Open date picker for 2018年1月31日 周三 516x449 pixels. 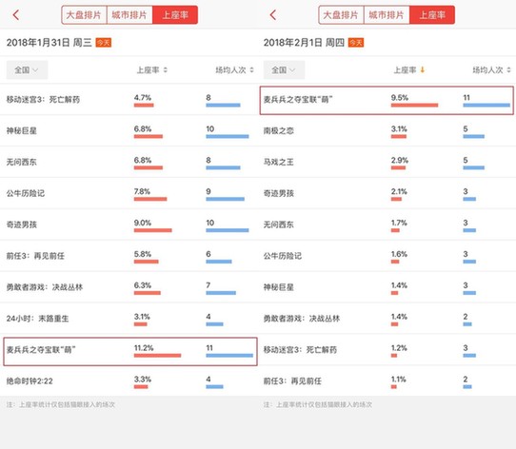click(x=50, y=43)
